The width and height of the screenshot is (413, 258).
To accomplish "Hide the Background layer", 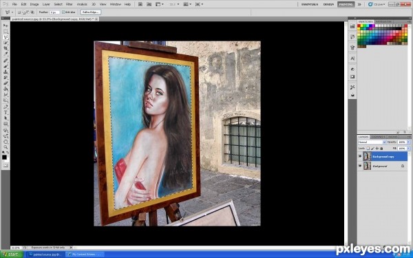I will pos(360,166).
